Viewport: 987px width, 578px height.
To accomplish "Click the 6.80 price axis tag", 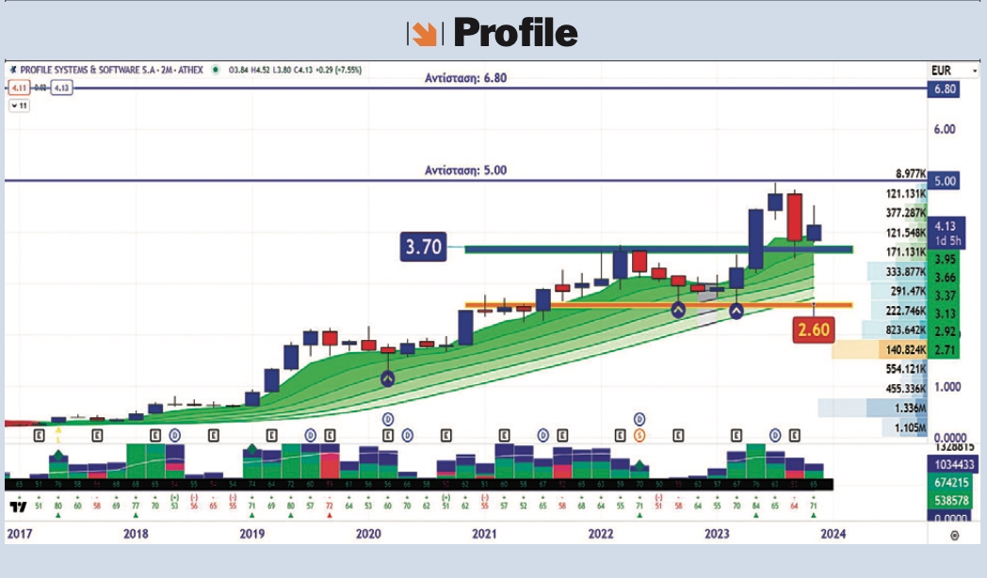I will [945, 88].
